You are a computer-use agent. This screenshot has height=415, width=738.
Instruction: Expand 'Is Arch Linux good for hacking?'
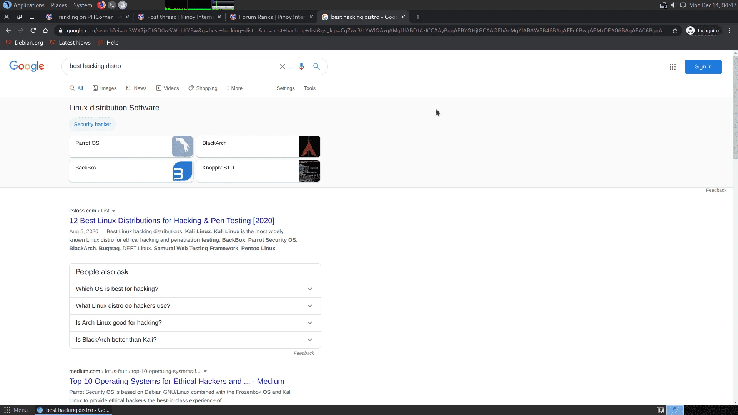[195, 323]
